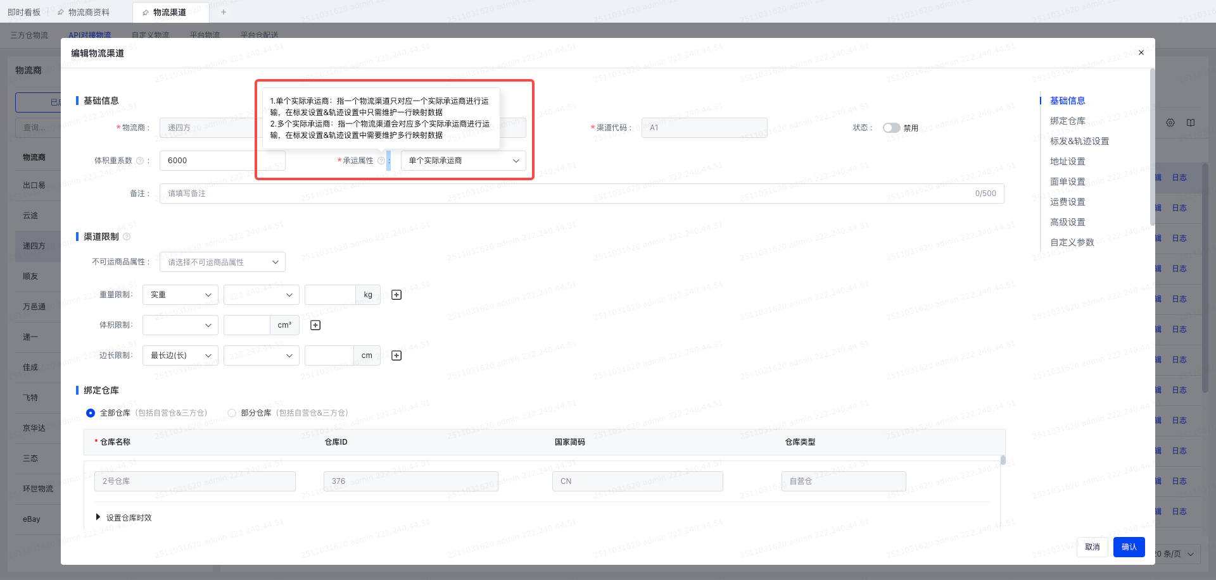Click the help icon beside 承运属性
The height and width of the screenshot is (580, 1216).
tap(381, 161)
